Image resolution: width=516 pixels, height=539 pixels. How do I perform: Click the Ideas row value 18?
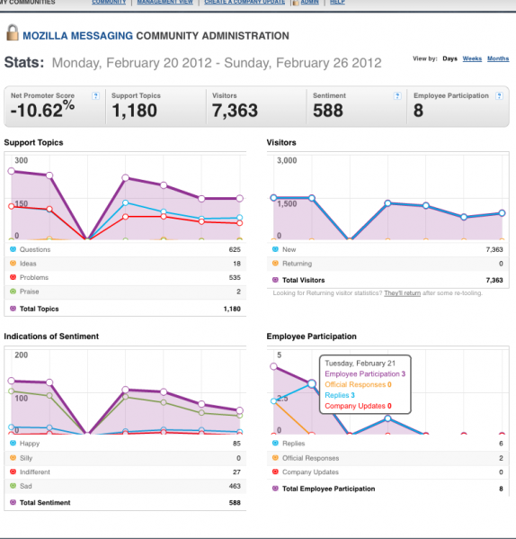(x=237, y=264)
